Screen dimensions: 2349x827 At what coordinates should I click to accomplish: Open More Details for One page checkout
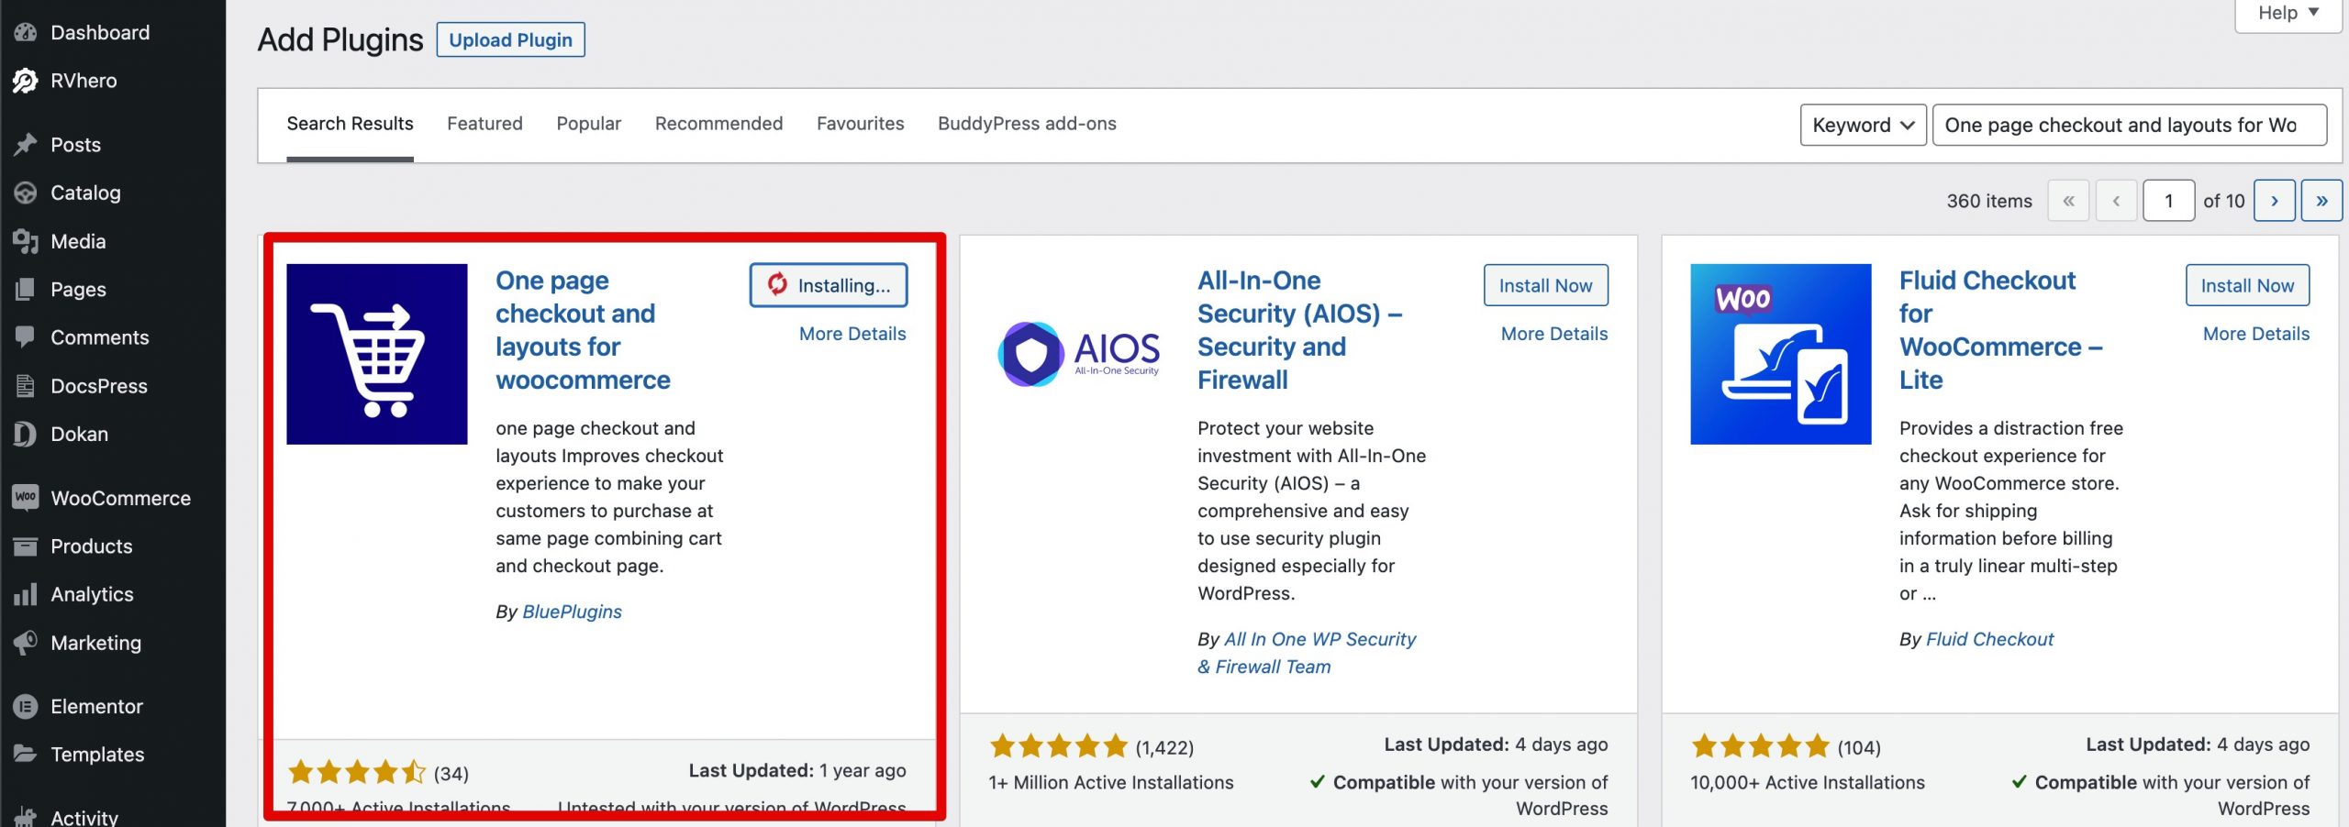coord(852,334)
